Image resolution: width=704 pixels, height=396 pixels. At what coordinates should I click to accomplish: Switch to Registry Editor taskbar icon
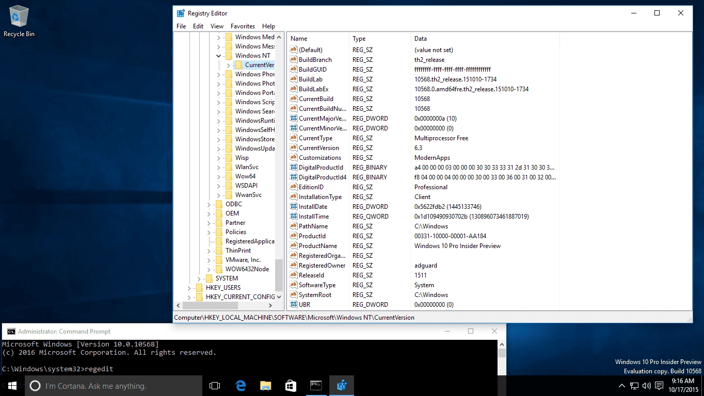(342, 386)
